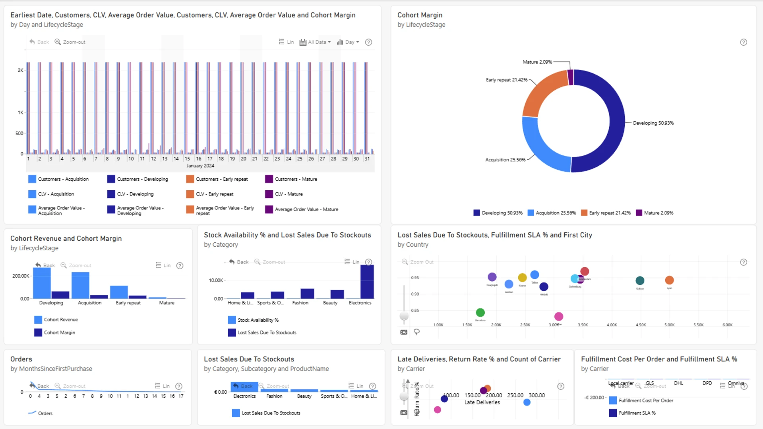Toggle Lin scale in Lost Sales by Category chart
Image resolution: width=763 pixels, height=429 pixels.
[356, 386]
